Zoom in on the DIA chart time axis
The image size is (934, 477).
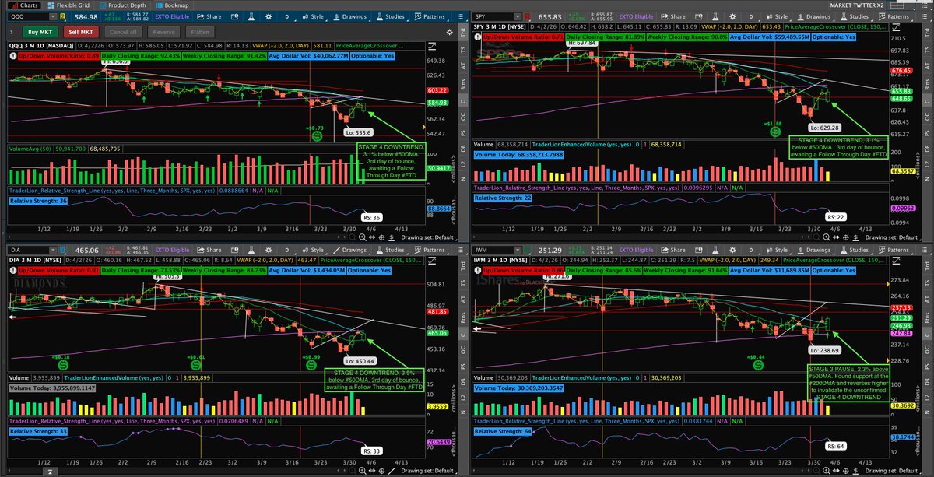pos(362,471)
